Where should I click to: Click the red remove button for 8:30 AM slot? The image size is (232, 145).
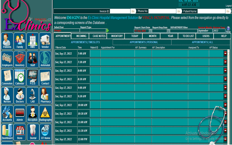tap(225, 79)
